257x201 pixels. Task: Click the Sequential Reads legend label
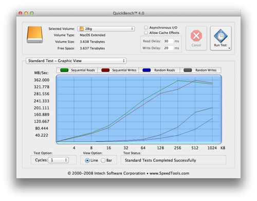[83, 70]
